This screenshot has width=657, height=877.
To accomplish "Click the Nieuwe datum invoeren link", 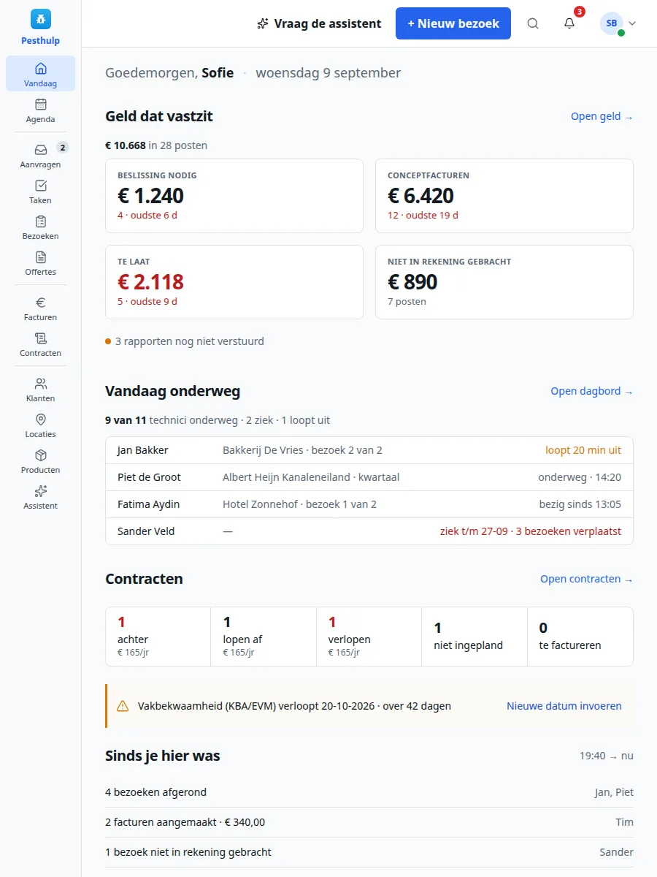I will (564, 706).
